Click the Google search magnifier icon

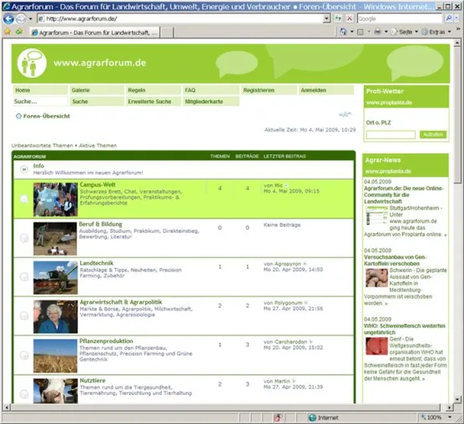[x=449, y=18]
